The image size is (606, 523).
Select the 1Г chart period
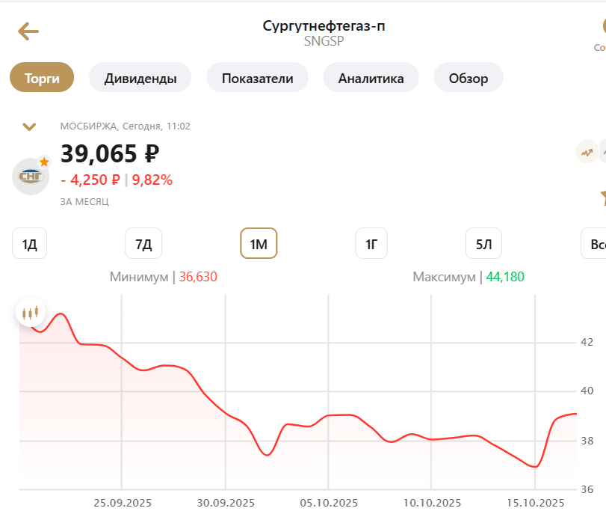tap(371, 243)
